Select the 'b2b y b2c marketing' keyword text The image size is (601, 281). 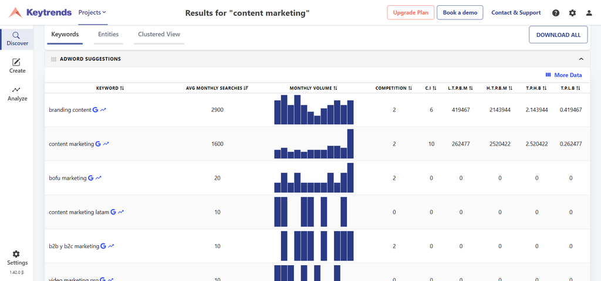[x=74, y=246]
